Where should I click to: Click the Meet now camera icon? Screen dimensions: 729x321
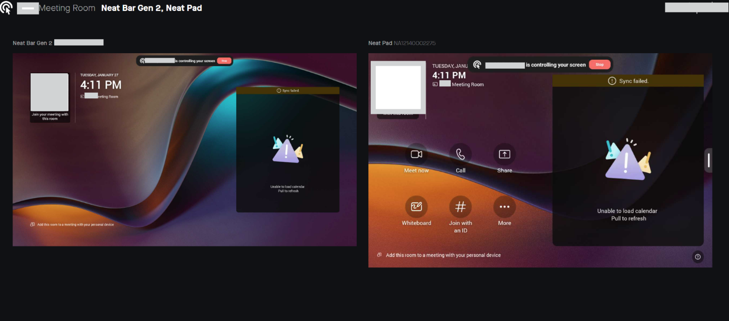pyautogui.click(x=416, y=154)
